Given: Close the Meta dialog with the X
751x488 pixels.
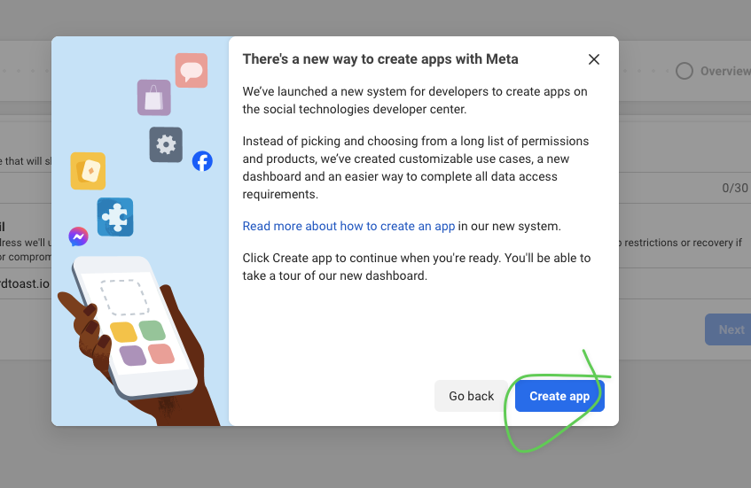Looking at the screenshot, I should (x=594, y=59).
